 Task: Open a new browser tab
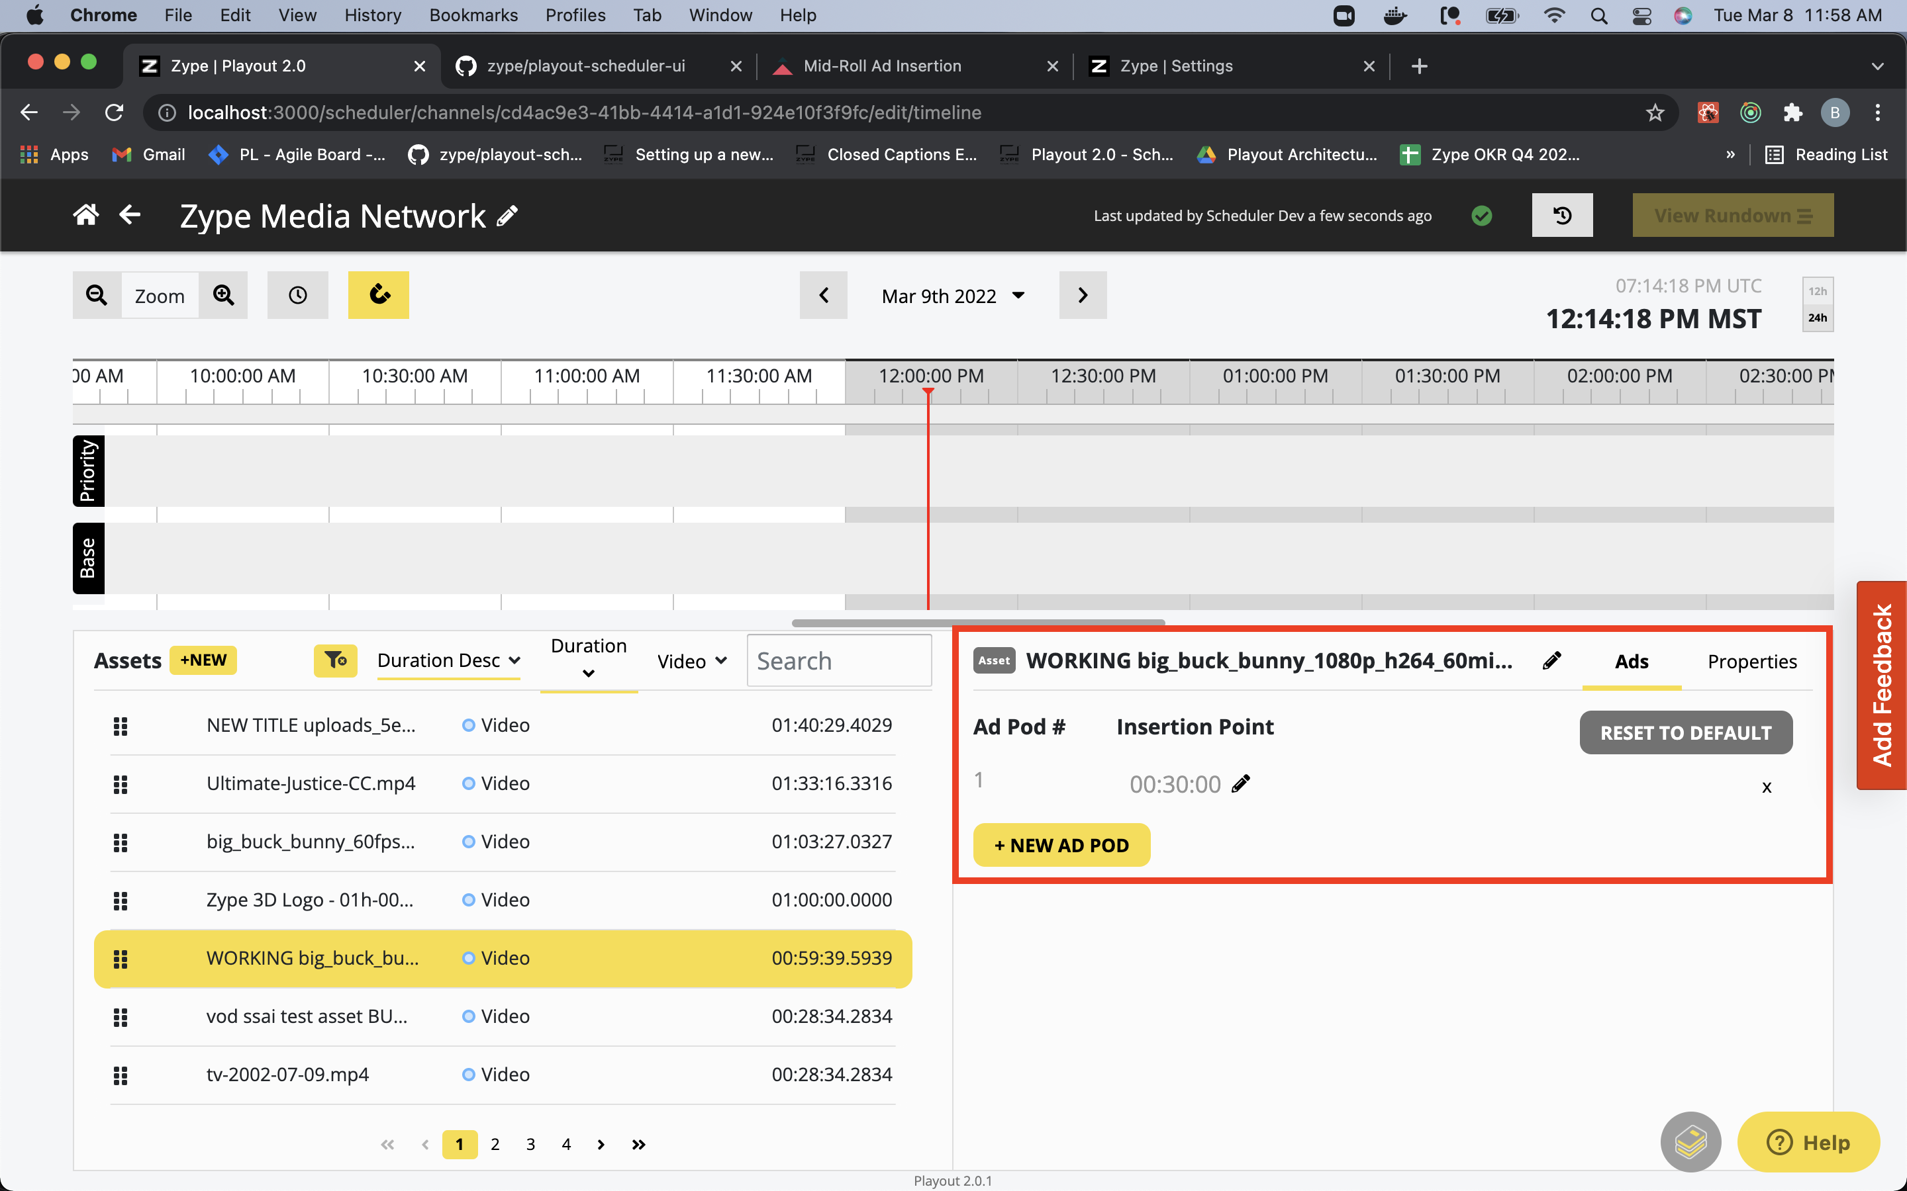1419,66
